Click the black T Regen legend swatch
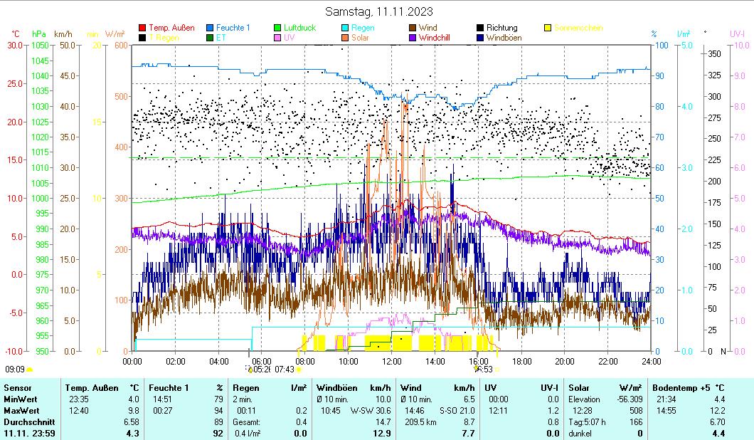Screen dimensions: 754x440 pyautogui.click(x=142, y=38)
